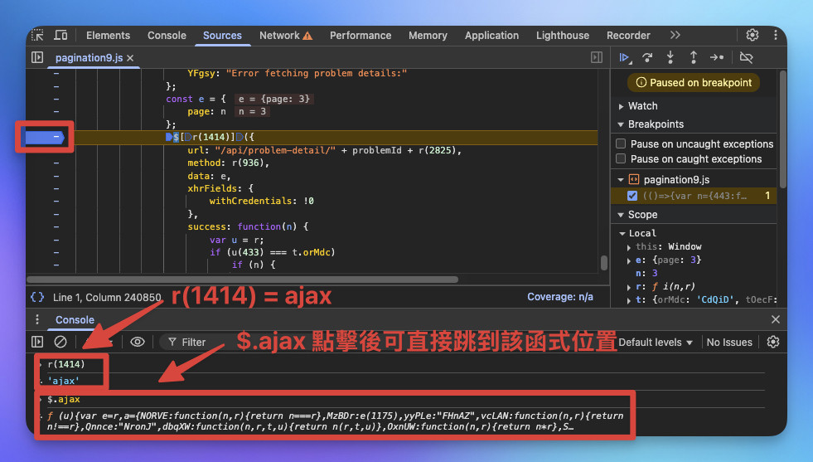
Task: Resume script execution
Action: [x=625, y=57]
